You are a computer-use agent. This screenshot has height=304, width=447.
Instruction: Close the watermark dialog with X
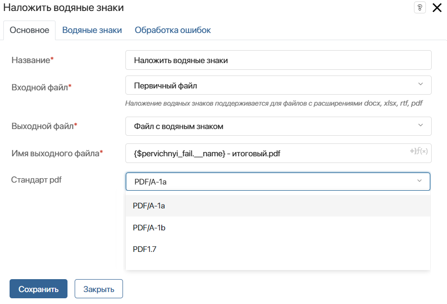[x=437, y=8]
